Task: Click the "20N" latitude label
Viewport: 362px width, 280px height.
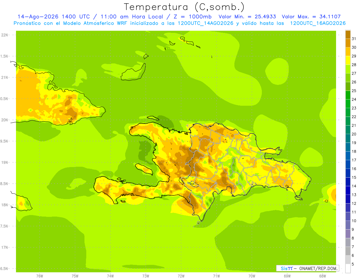Action: [4, 120]
